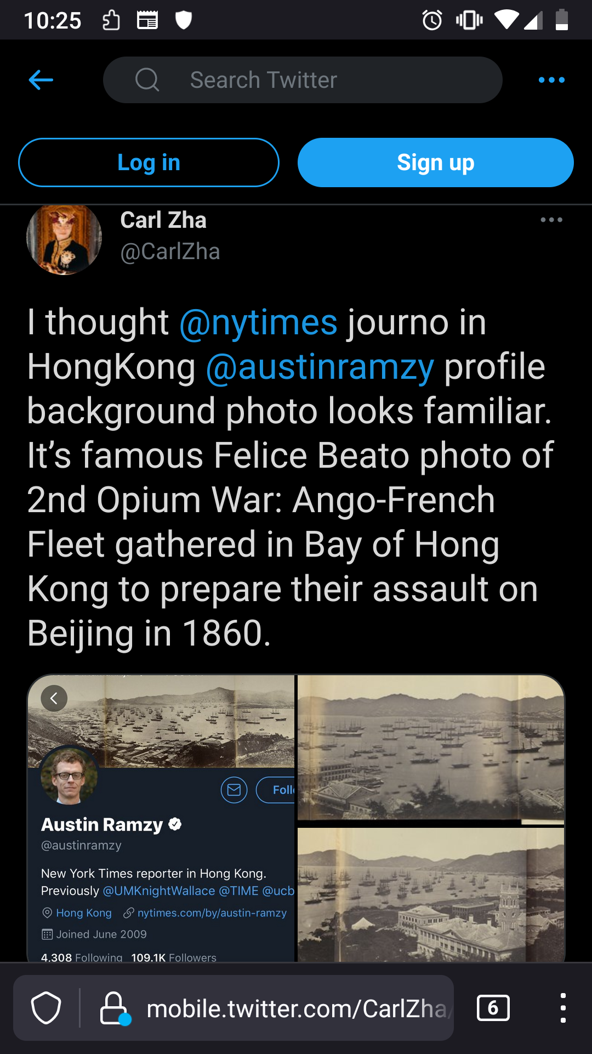Open Austin Ramzy profile screenshot image
592x1054 pixels.
click(x=161, y=818)
